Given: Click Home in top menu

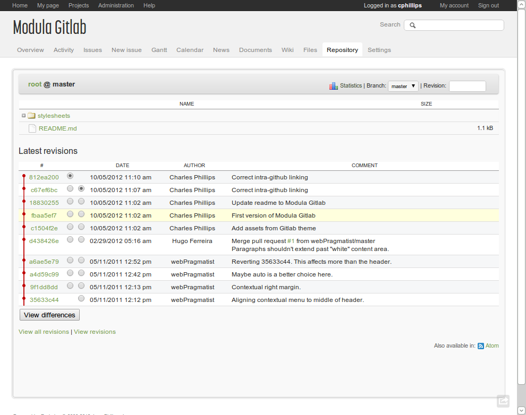Looking at the screenshot, I should tap(20, 5).
